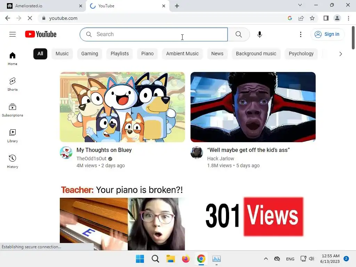Open History from the sidebar

(x=13, y=161)
